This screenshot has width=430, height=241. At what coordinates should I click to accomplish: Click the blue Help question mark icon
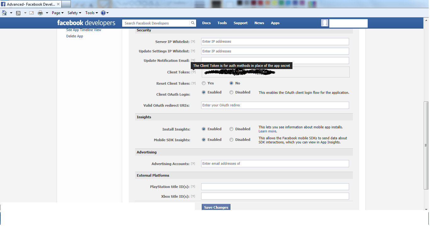103,13
